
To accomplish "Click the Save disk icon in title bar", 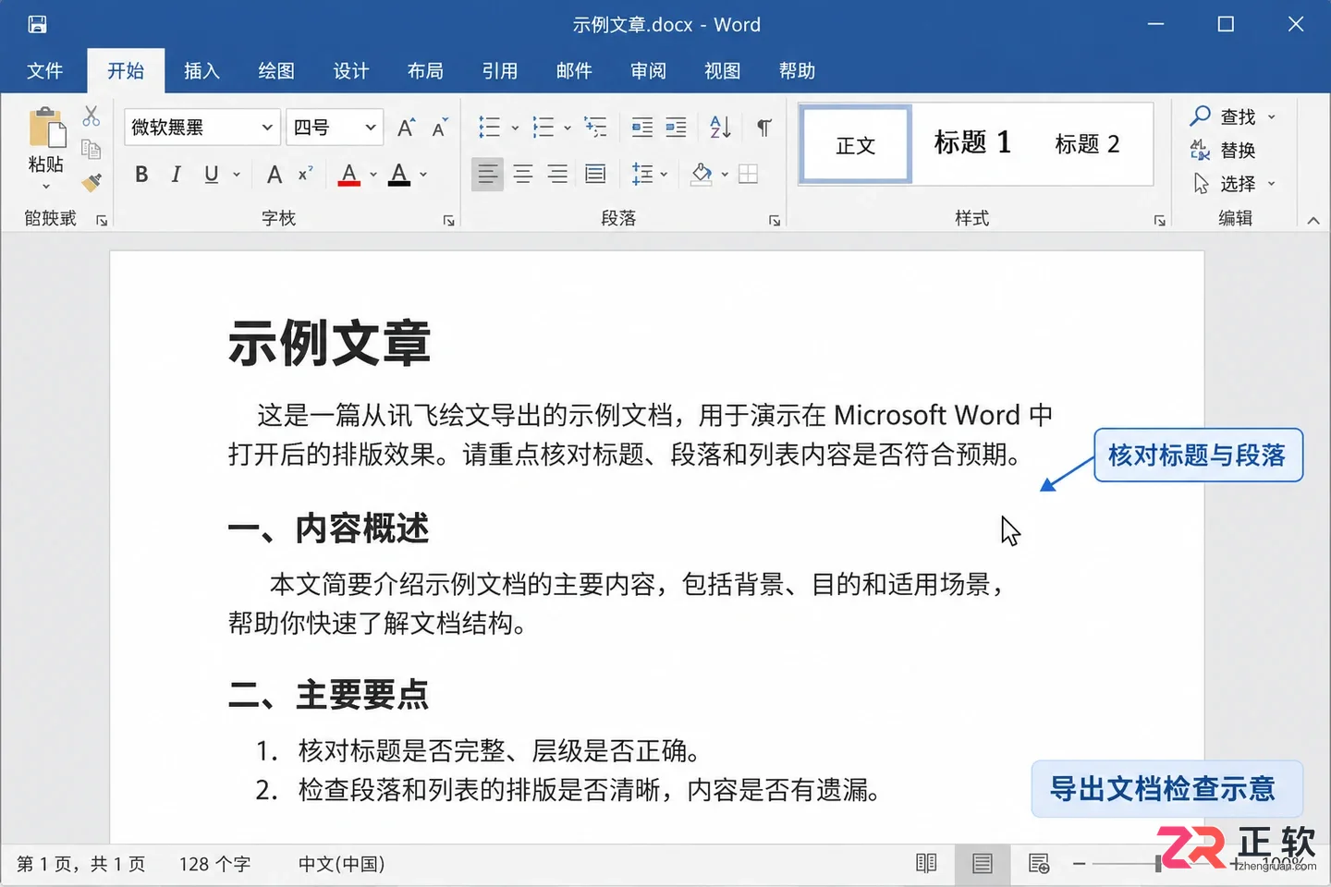I will coord(37,25).
